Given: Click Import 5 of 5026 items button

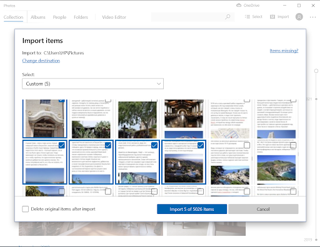Looking at the screenshot, I should click(x=192, y=209).
